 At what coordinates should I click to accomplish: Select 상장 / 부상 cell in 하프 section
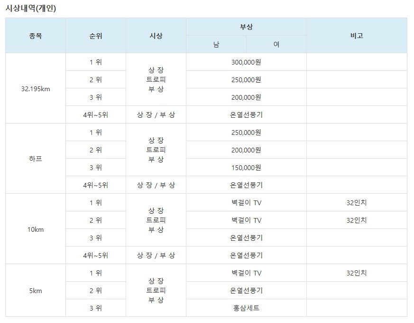pyautogui.click(x=156, y=185)
